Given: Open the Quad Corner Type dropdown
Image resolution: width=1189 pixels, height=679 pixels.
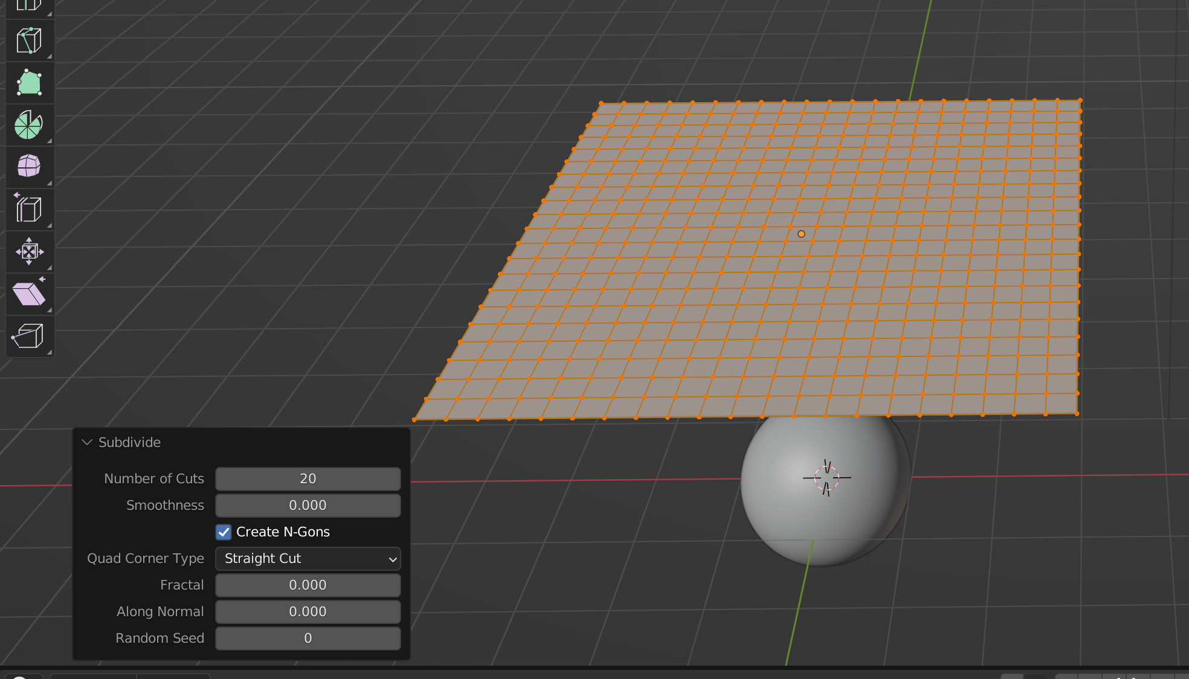Looking at the screenshot, I should (x=308, y=559).
